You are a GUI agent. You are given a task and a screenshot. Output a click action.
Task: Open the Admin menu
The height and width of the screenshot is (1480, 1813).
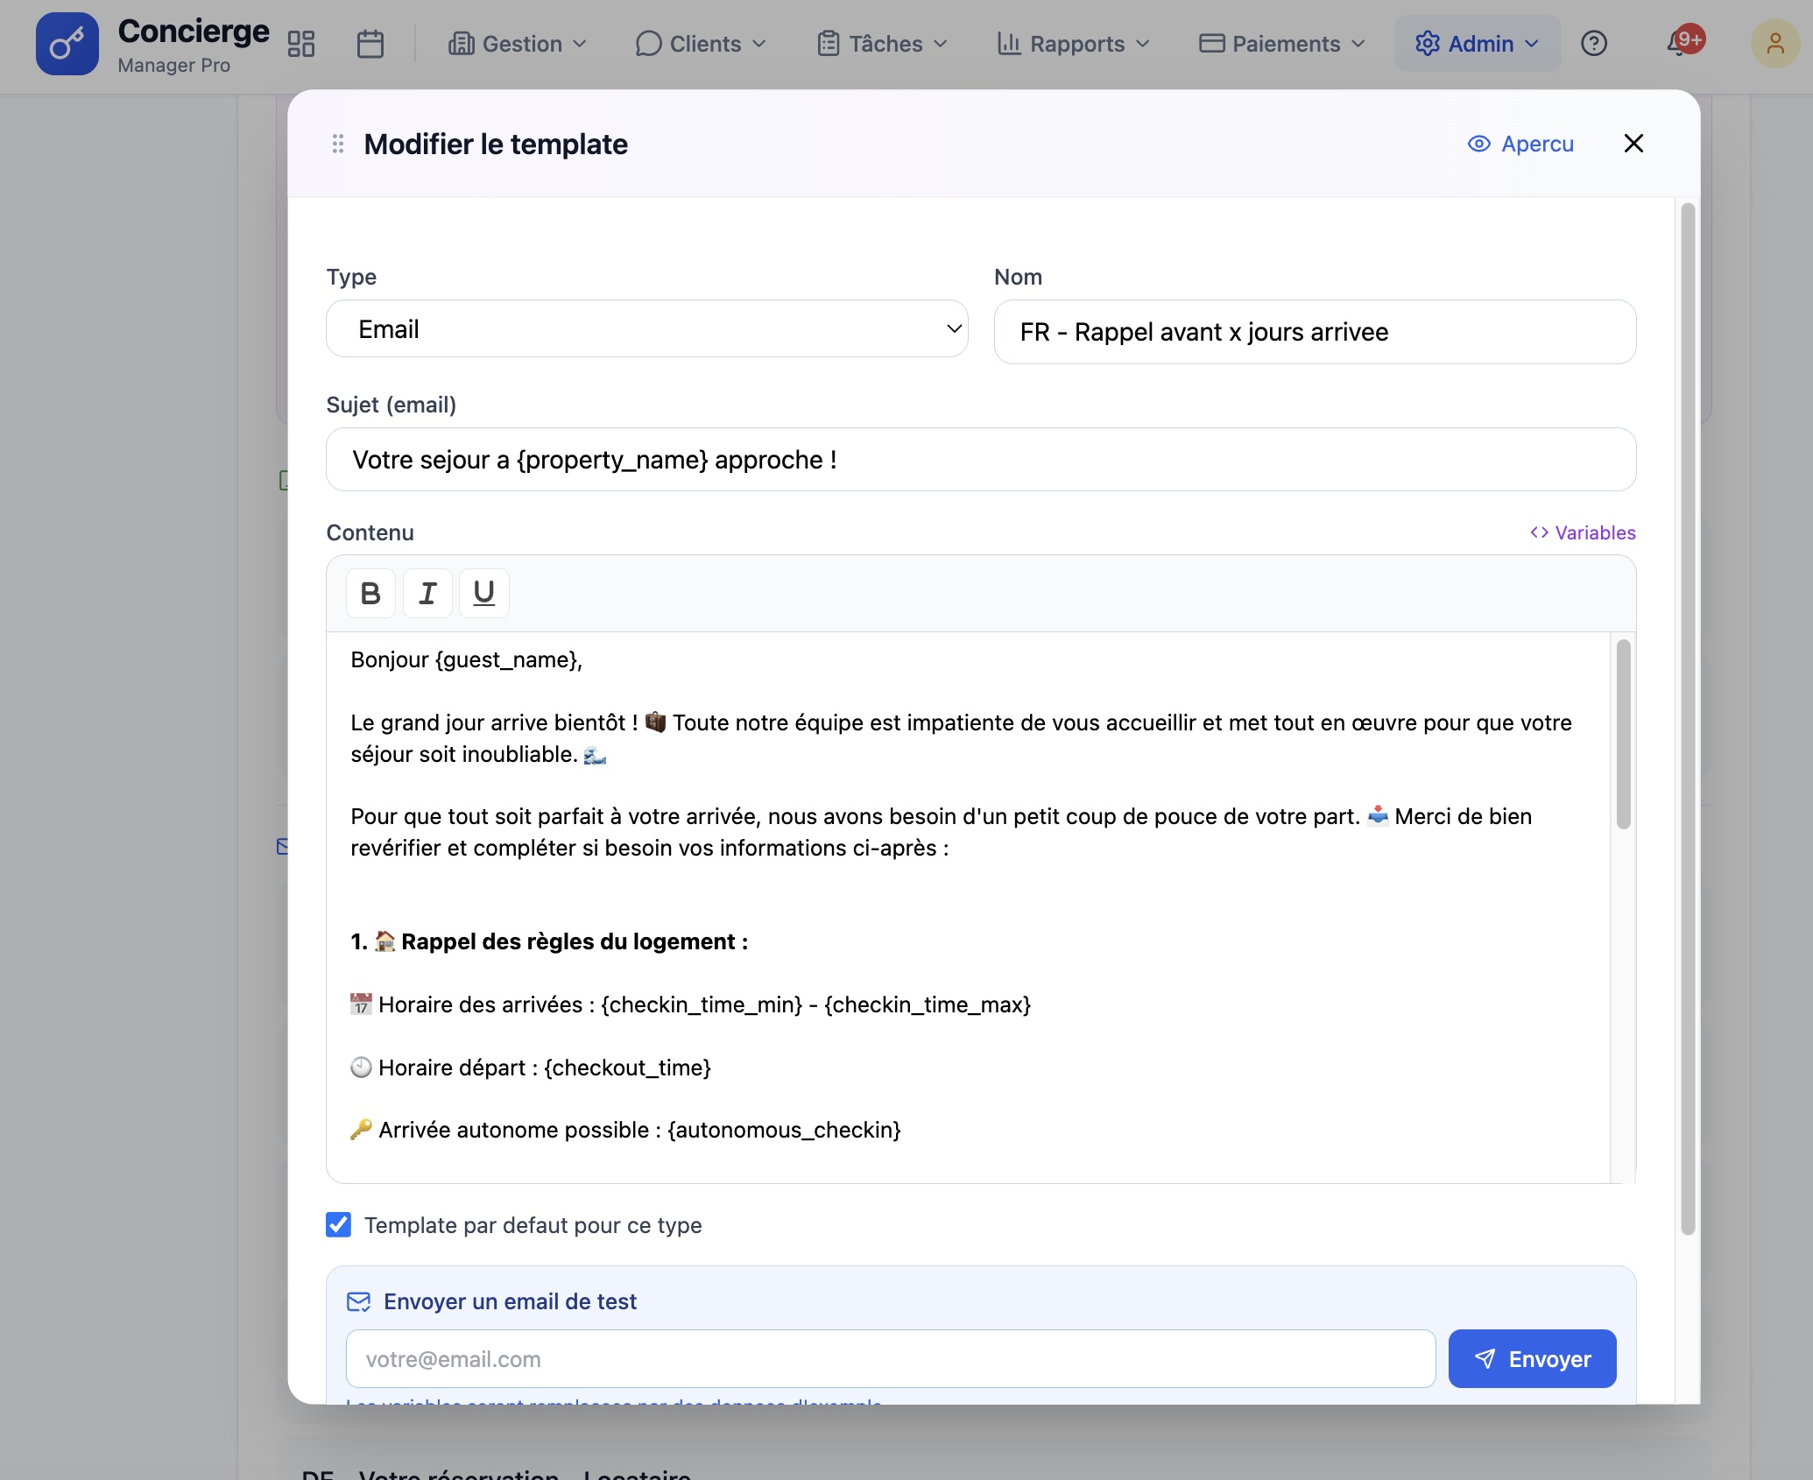pyautogui.click(x=1476, y=43)
